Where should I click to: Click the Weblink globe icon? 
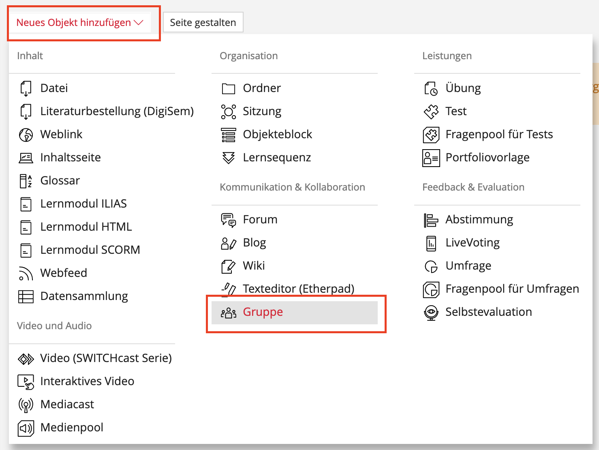point(26,135)
